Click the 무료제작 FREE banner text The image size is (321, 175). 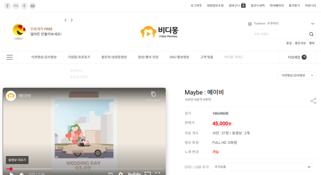pyautogui.click(x=41, y=29)
